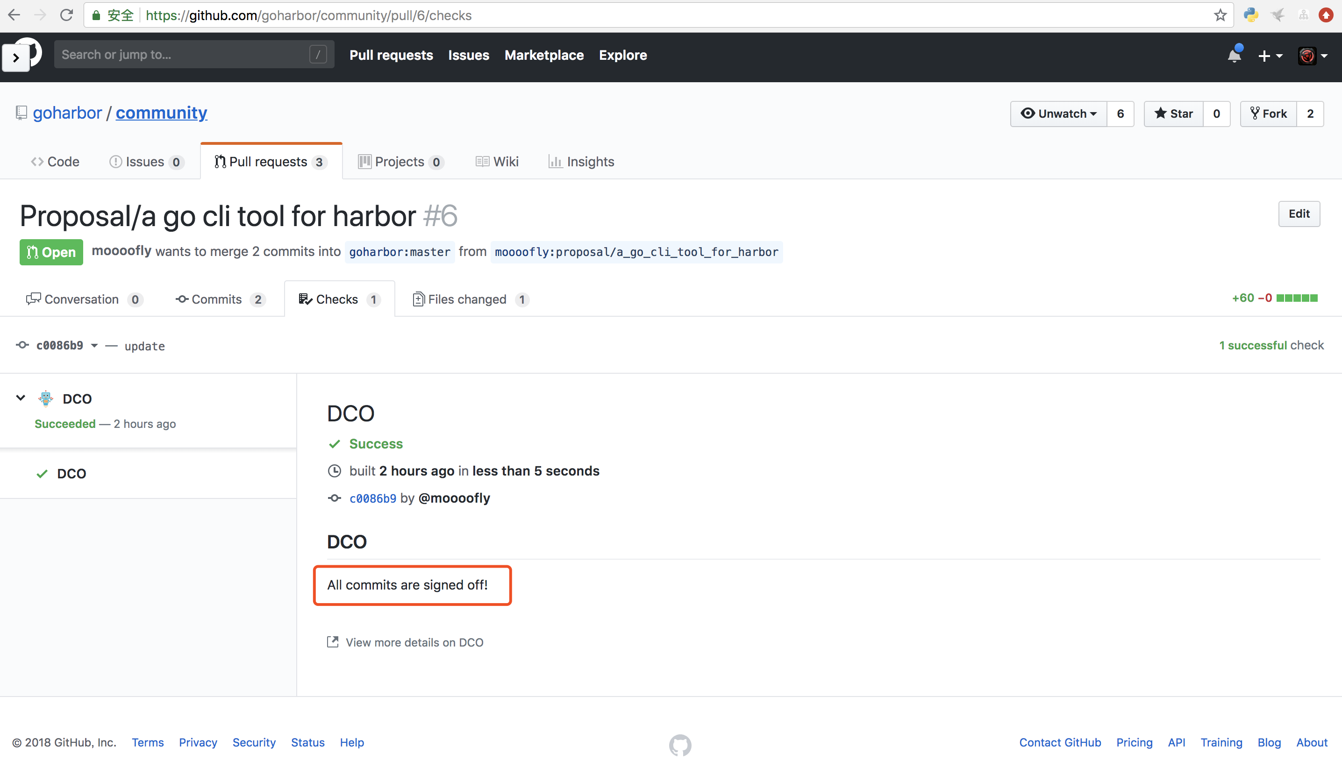Click the Issues tab icon
The image size is (1342, 782).
114,161
